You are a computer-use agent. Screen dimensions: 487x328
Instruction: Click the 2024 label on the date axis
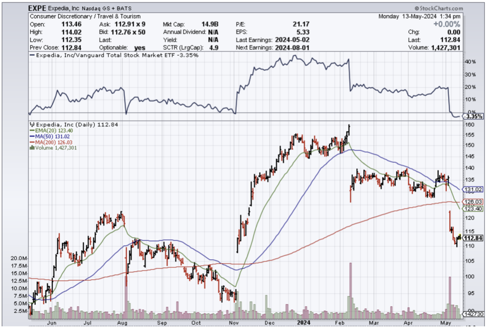tap(304, 323)
